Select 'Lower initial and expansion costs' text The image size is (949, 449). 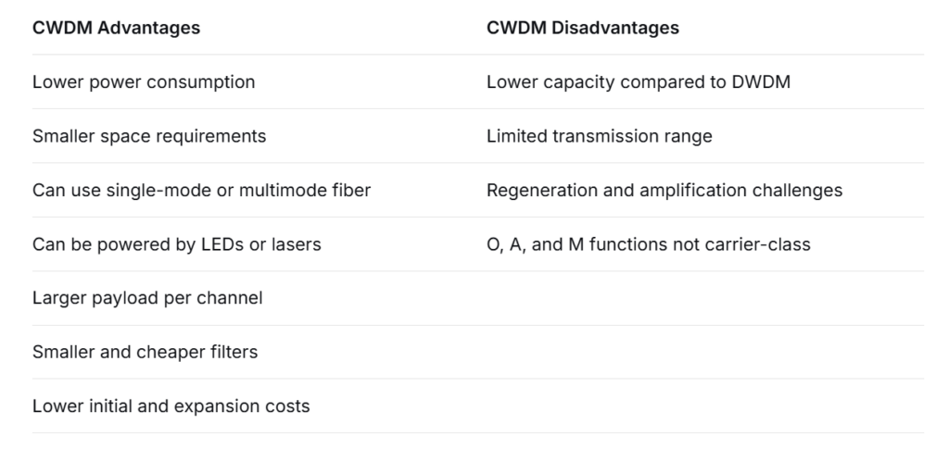(171, 405)
